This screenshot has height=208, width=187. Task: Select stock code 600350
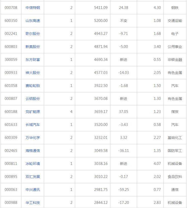[11, 21]
